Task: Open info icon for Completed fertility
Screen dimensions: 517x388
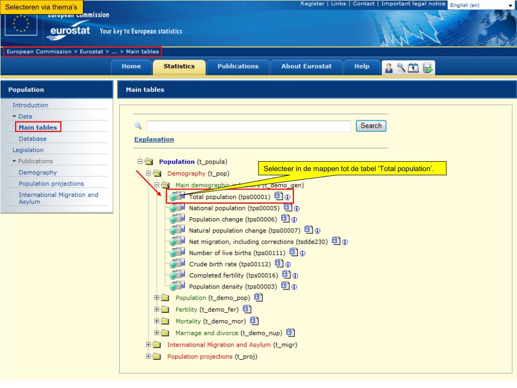Action: [295, 276]
